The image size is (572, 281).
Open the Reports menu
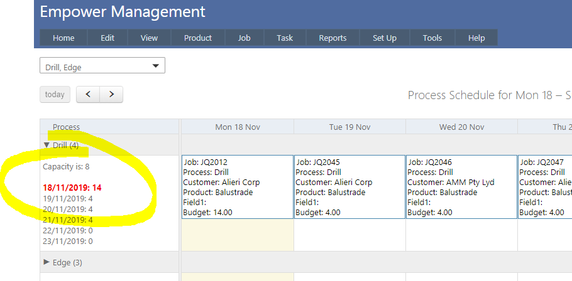(333, 38)
